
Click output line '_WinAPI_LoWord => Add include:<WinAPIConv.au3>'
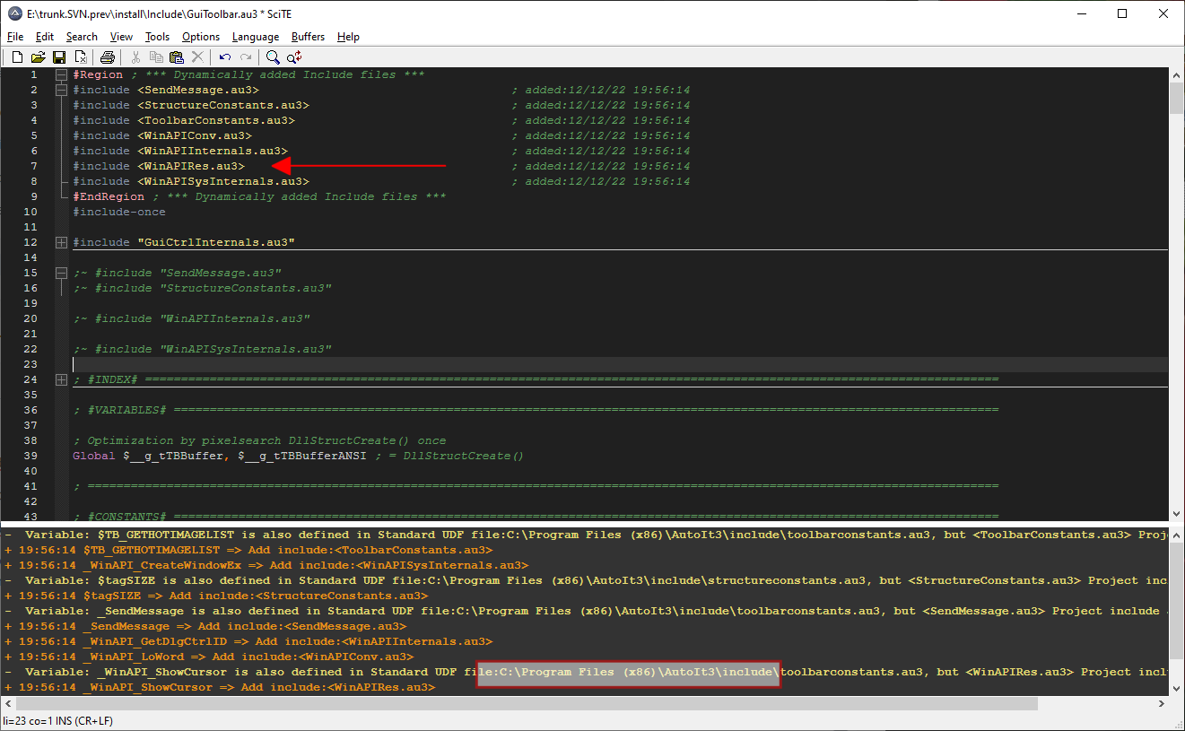coord(209,657)
